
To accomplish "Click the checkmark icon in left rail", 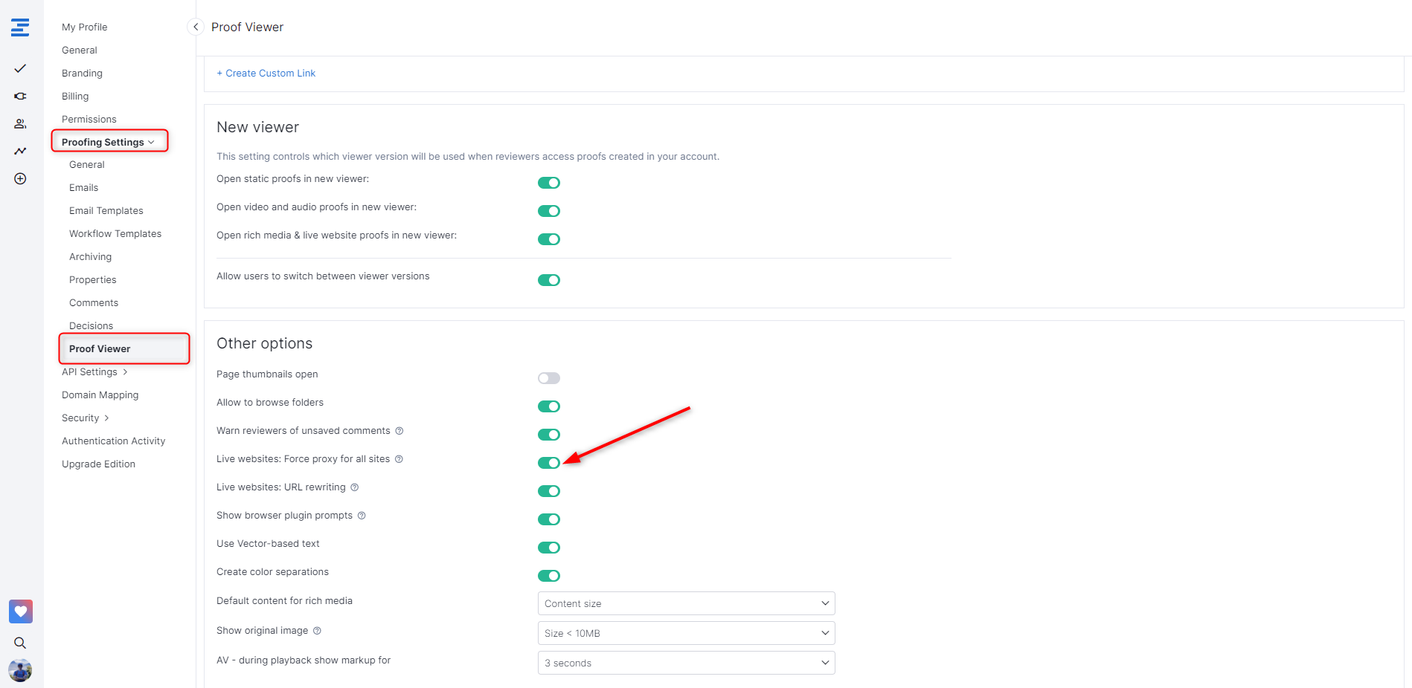I will tap(20, 68).
